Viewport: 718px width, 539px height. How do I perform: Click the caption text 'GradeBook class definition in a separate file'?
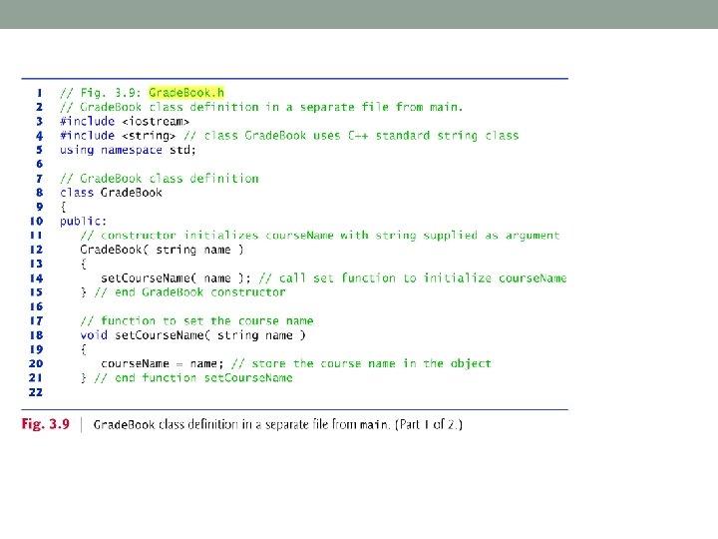[210, 424]
